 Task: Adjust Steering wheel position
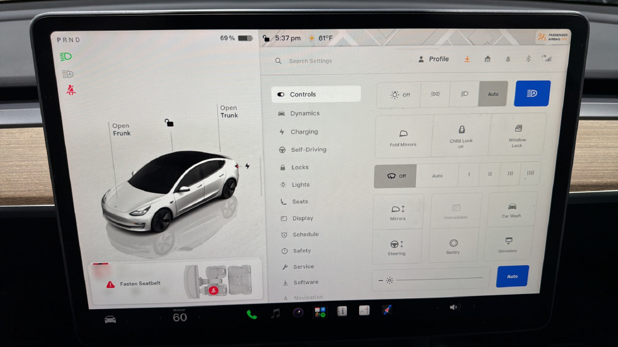pyautogui.click(x=397, y=248)
